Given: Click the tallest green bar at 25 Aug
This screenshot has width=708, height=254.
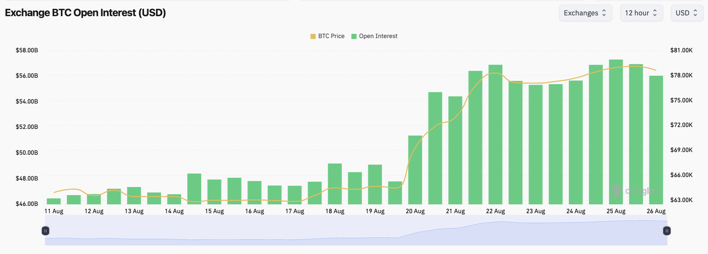Looking at the screenshot, I should coord(616,132).
